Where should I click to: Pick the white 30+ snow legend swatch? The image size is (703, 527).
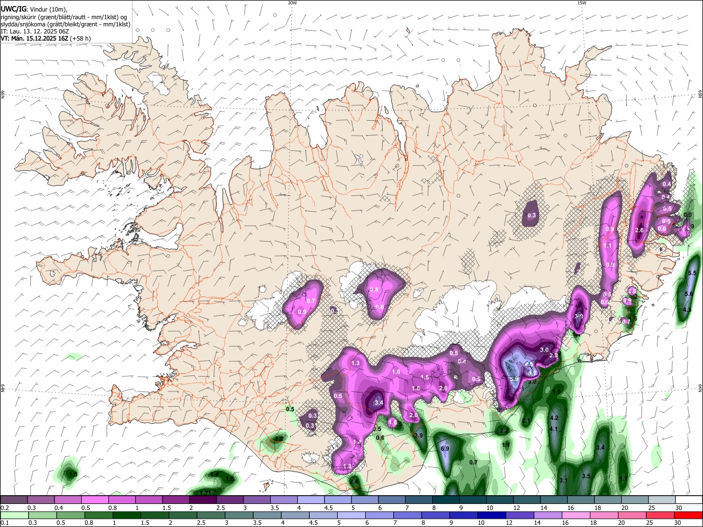point(688,500)
